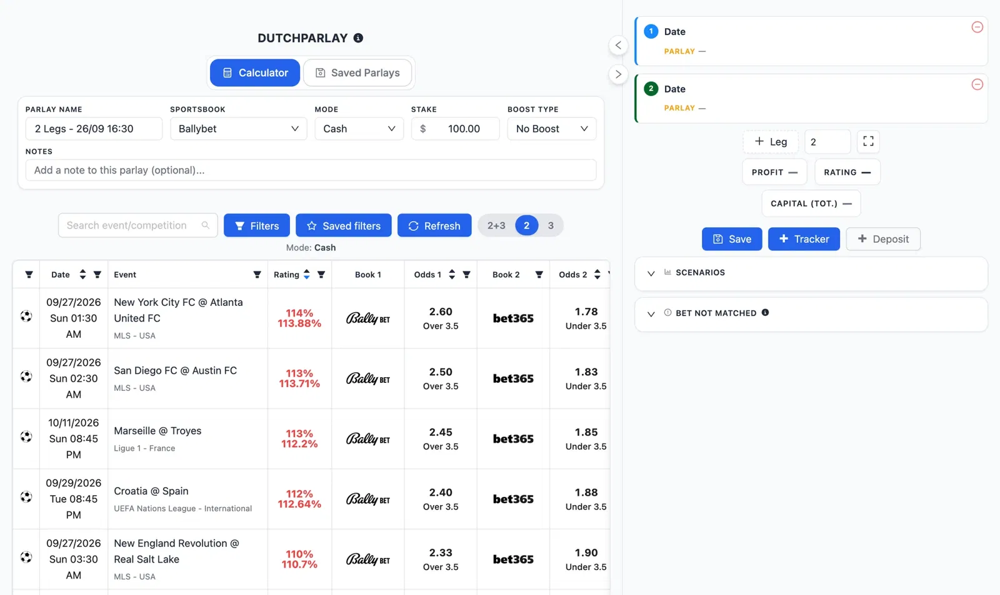
Task: Open the Sportsbook dropdown showing Ballybet
Action: coord(239,129)
